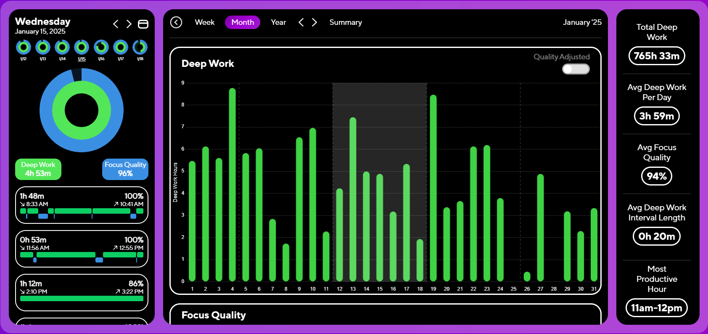Go to previous day using left chevron
This screenshot has width=708, height=334.
tap(116, 24)
